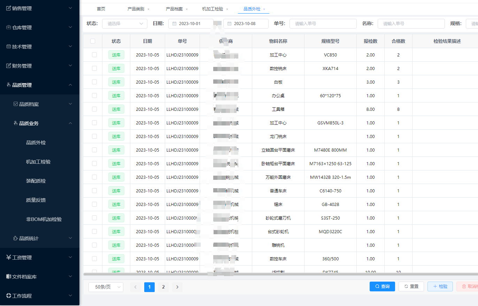Close the 产品类别 tab

point(148,9)
